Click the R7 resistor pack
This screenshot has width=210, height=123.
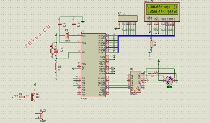pyautogui.click(x=128, y=19)
